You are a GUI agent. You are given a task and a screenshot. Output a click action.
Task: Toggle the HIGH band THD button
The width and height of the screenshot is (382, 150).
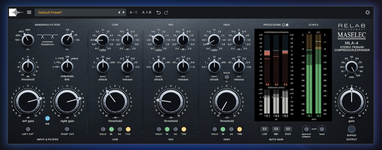pyautogui.click(x=239, y=129)
